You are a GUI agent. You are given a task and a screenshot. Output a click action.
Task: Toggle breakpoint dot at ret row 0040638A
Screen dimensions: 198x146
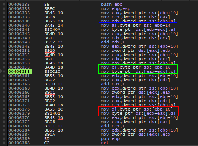[4, 143]
